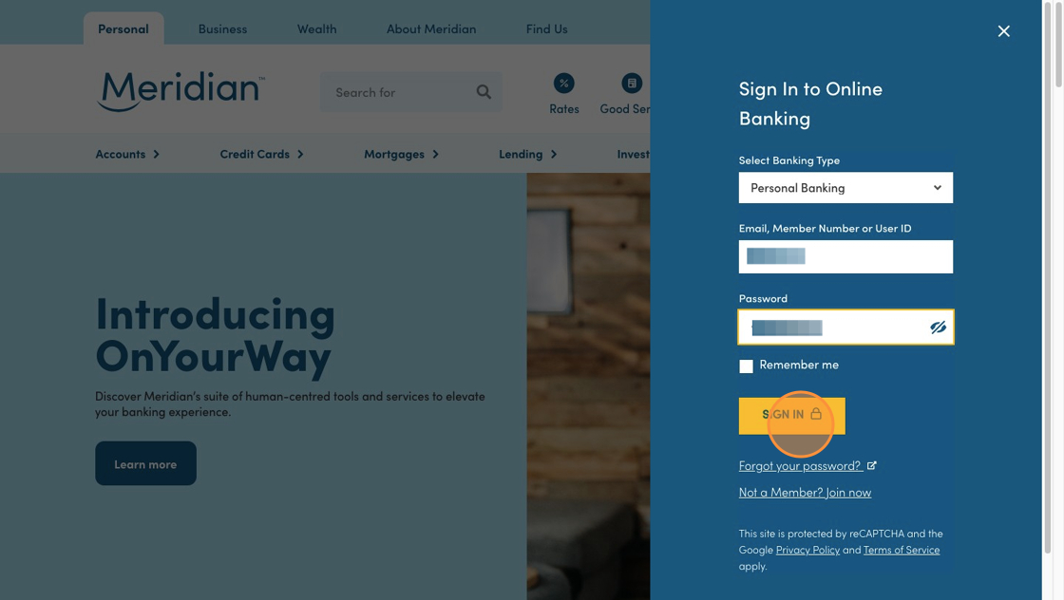Open the Select Banking Type dropdown
The image size is (1064, 600).
point(845,188)
